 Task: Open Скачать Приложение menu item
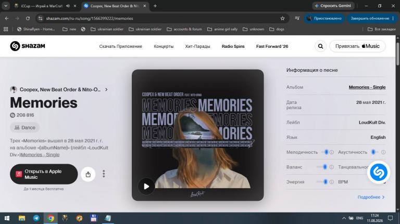coord(121,46)
